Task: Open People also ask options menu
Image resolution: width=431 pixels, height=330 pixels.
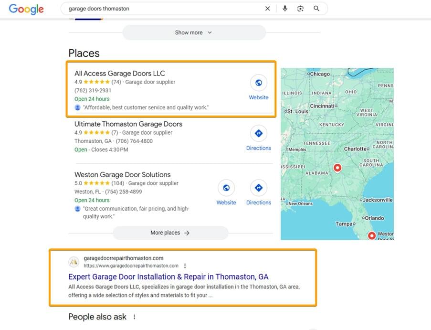Action: pos(134,317)
